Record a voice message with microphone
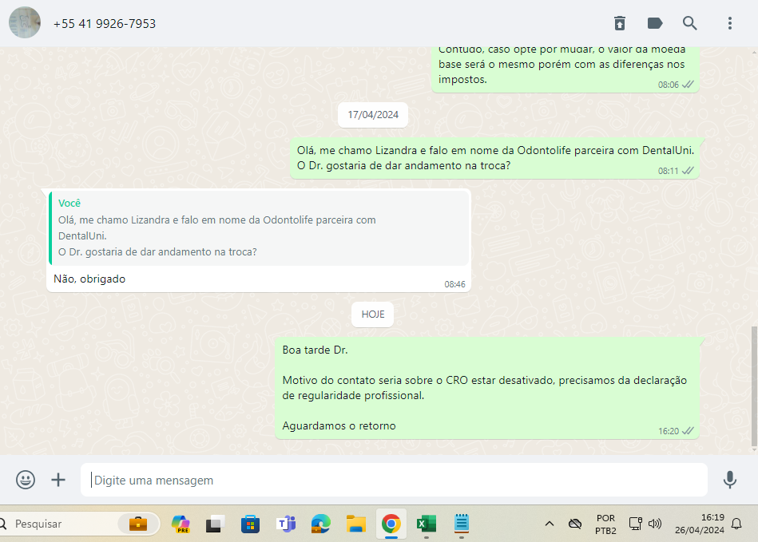The width and height of the screenshot is (758, 542). click(x=730, y=480)
